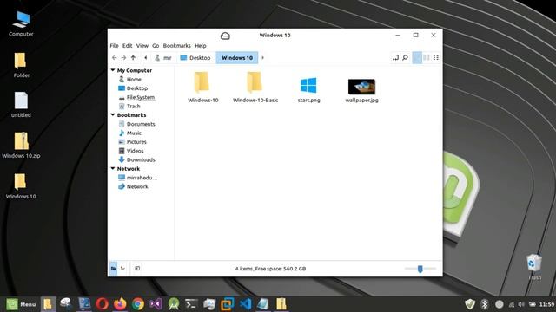
Task: Click the path bar's left scroll arrow
Action: pos(146,58)
